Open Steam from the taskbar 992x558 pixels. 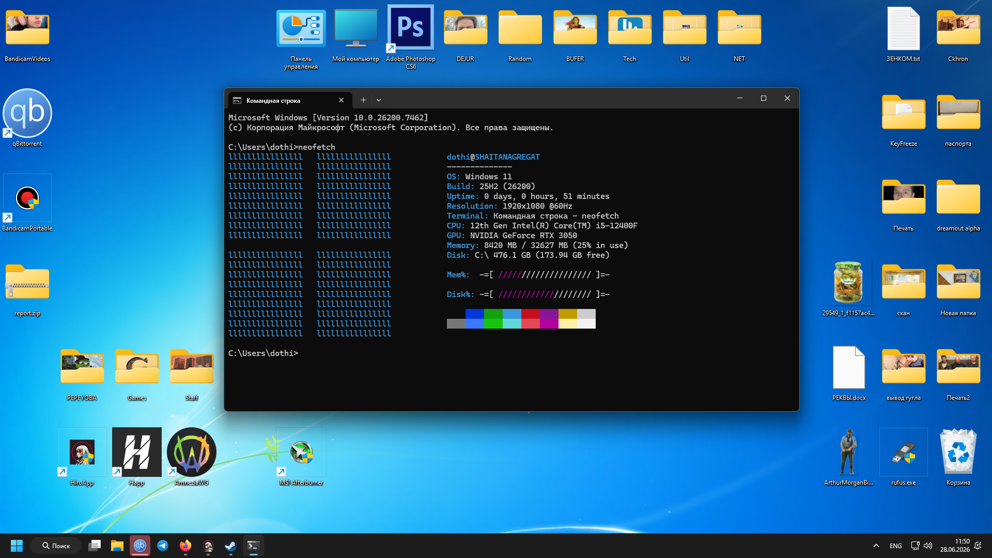[231, 546]
